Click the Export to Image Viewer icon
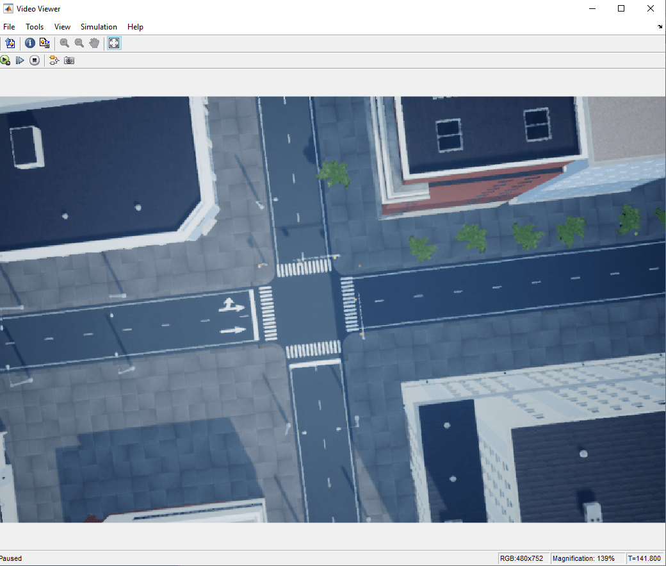This screenshot has width=666, height=566. [x=10, y=43]
